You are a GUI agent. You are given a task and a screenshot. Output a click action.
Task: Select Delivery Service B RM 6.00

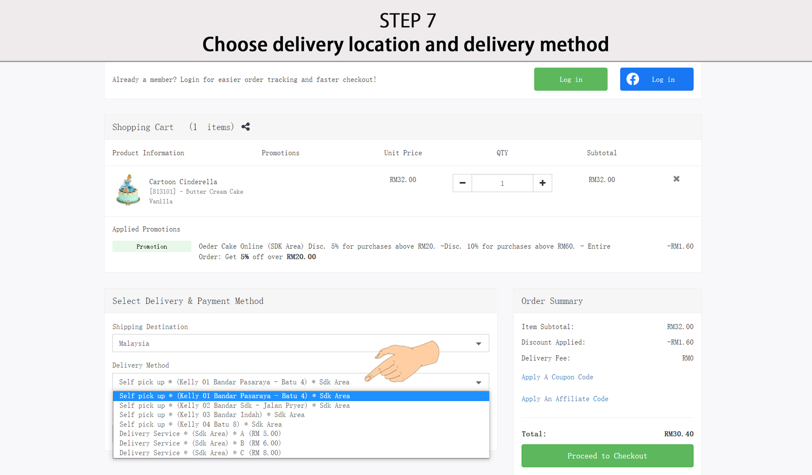point(200,443)
